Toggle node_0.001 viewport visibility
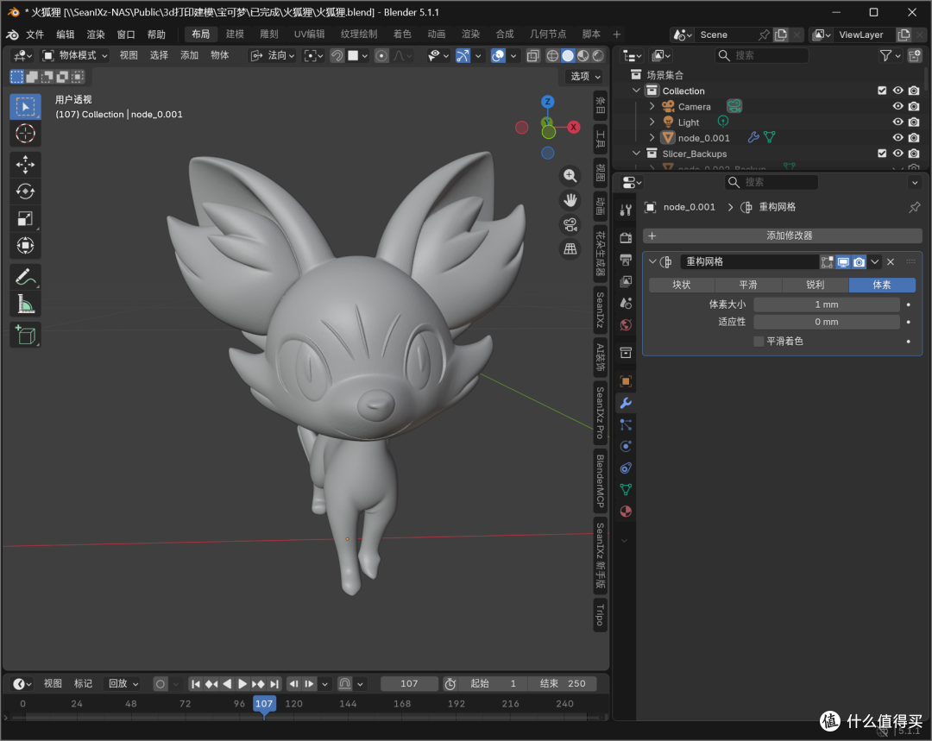The image size is (932, 741). point(897,138)
